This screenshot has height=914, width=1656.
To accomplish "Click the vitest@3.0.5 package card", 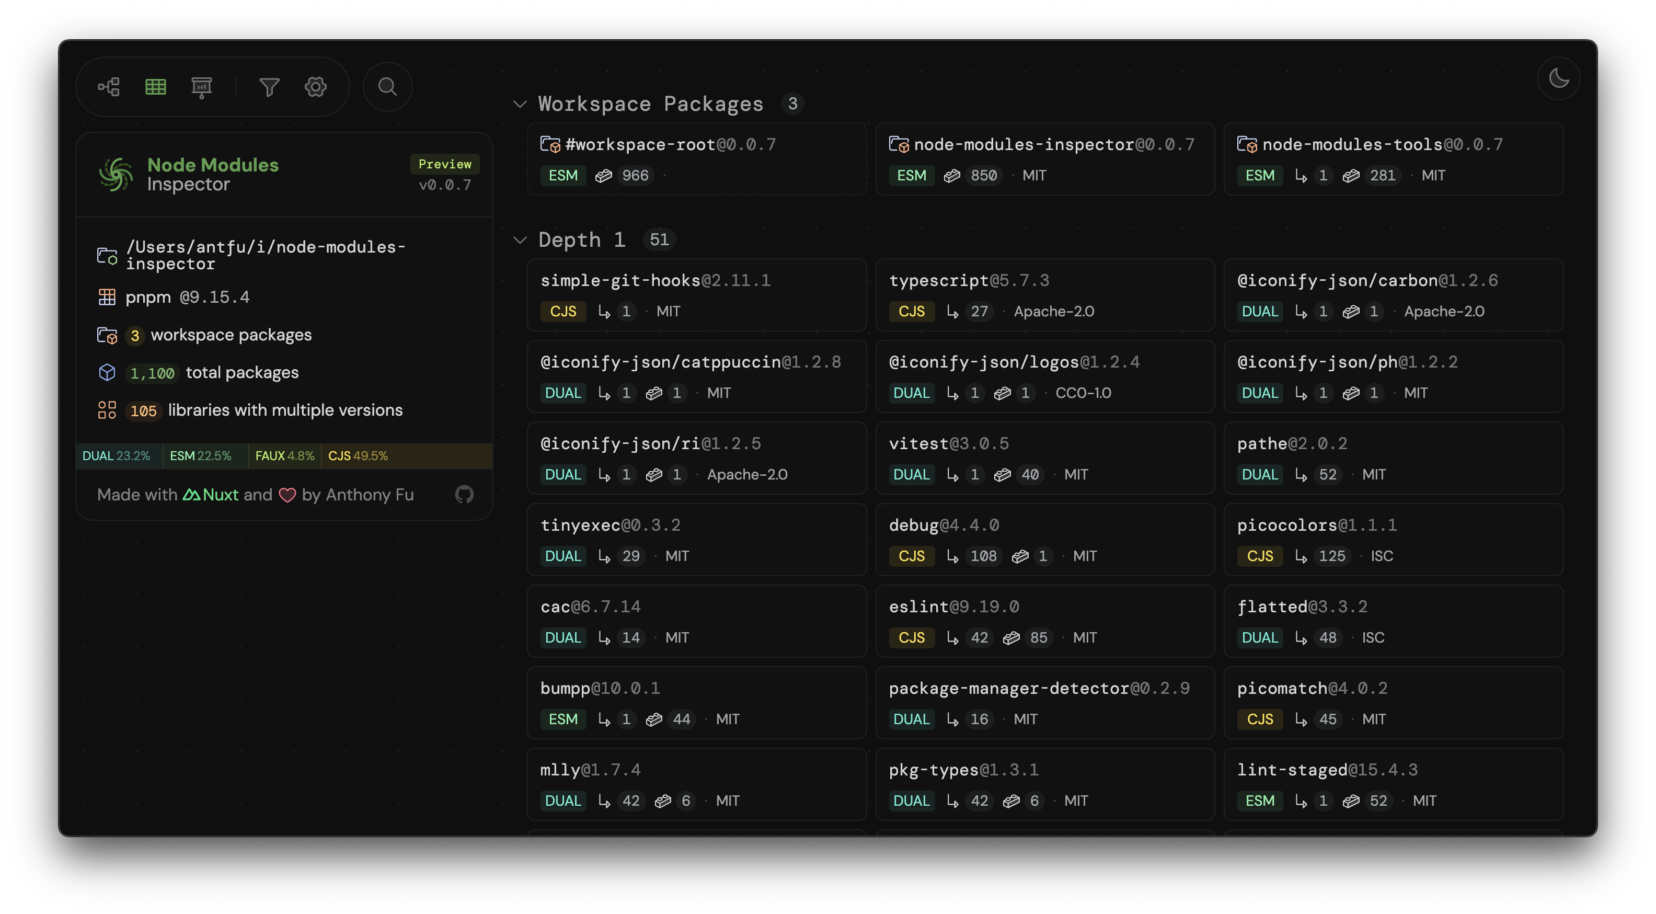I will pyautogui.click(x=1044, y=458).
